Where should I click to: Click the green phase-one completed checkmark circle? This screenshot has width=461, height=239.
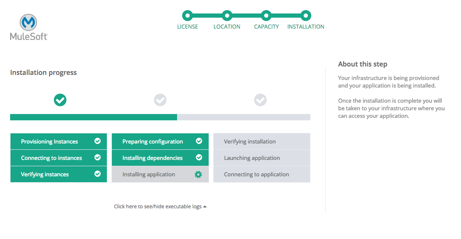(60, 100)
